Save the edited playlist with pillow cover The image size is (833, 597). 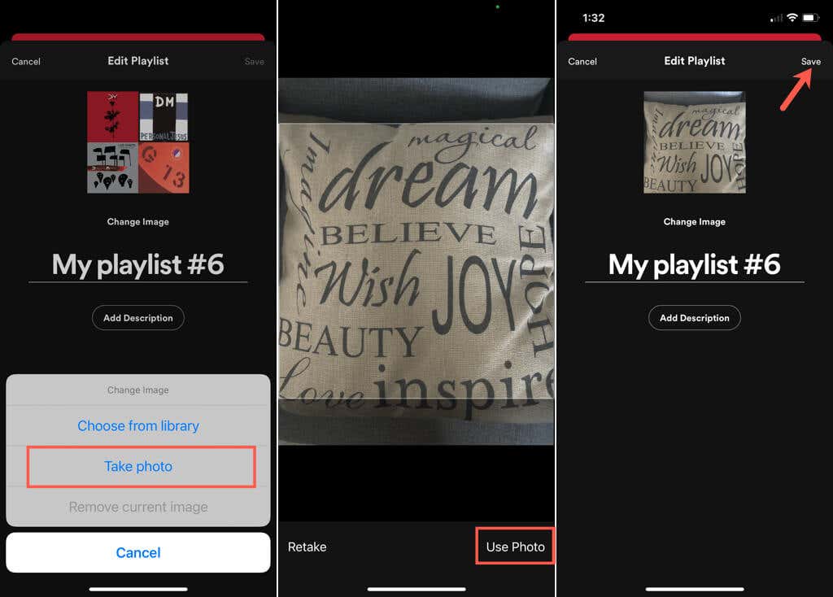pos(811,62)
